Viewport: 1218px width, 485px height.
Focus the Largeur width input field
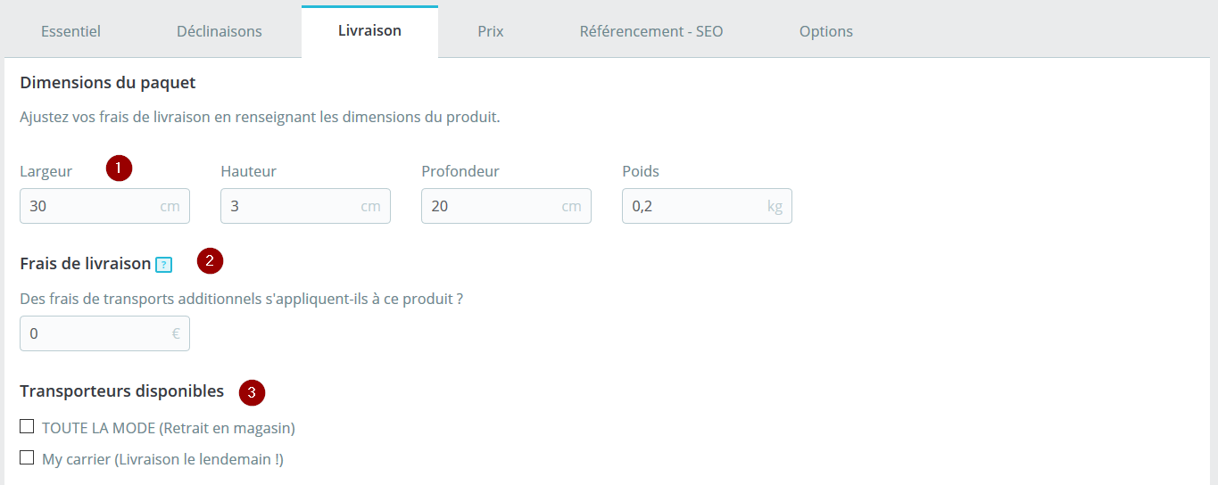pos(104,206)
